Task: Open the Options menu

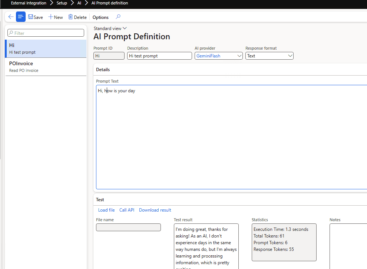Action: click(x=100, y=17)
